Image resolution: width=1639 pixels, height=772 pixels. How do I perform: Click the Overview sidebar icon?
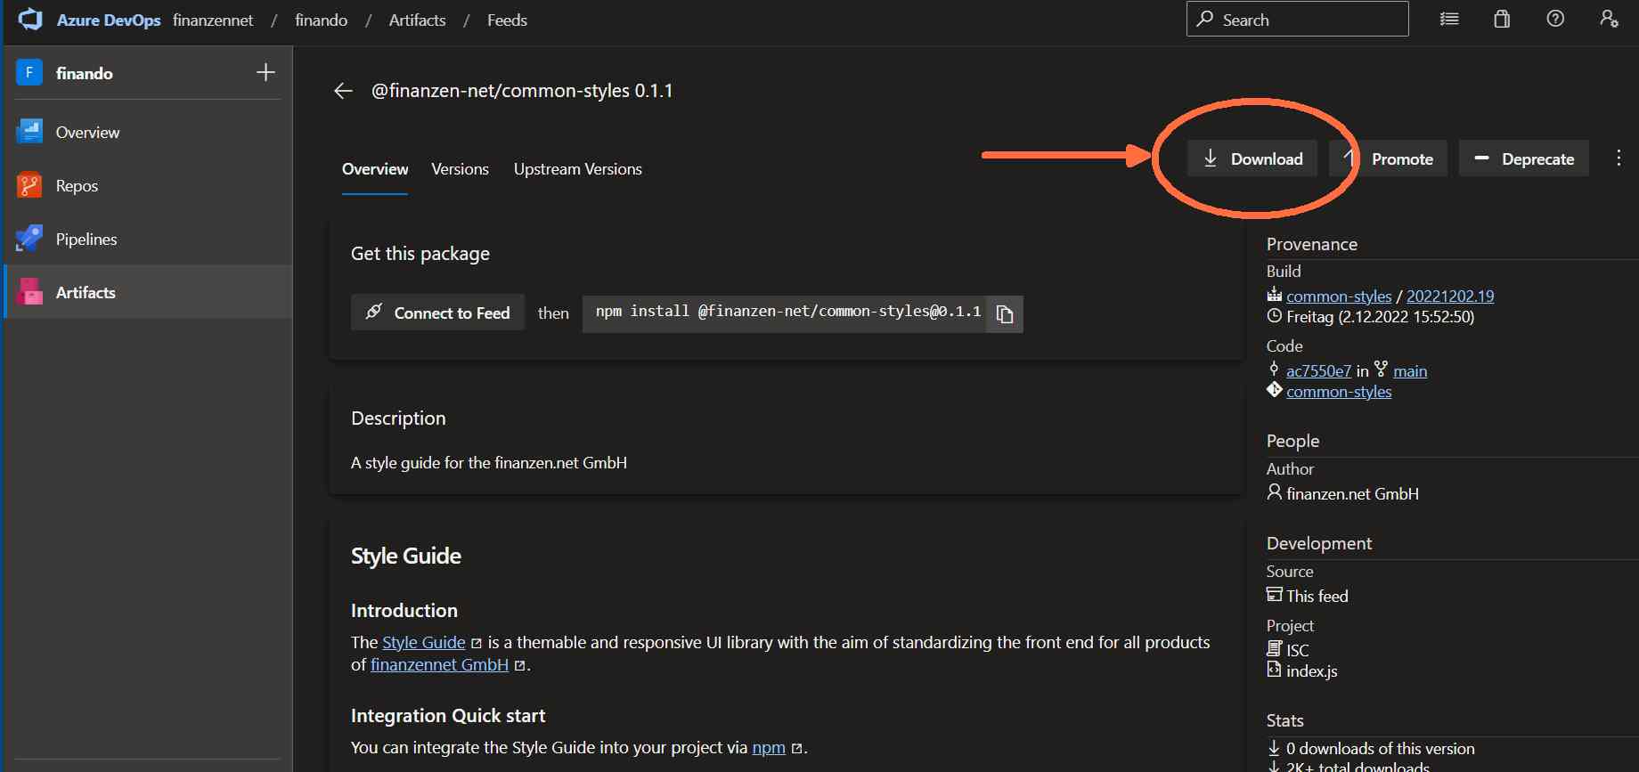click(29, 132)
